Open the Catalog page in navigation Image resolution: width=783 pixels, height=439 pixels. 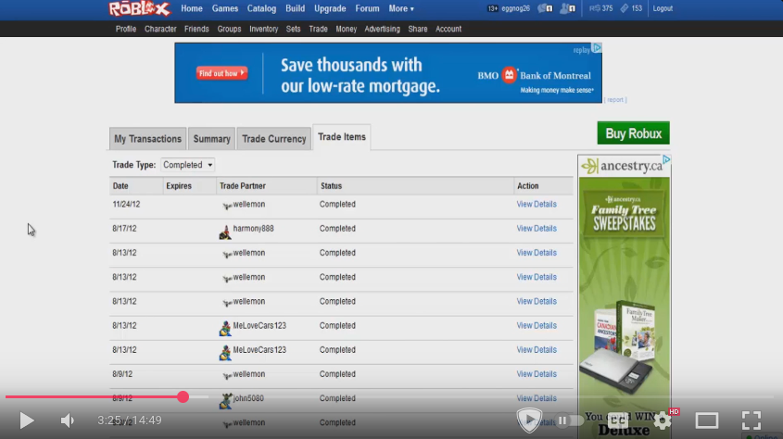click(x=261, y=8)
